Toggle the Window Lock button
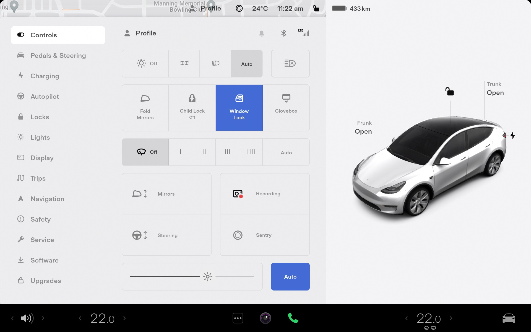The height and width of the screenshot is (332, 531). (x=239, y=108)
